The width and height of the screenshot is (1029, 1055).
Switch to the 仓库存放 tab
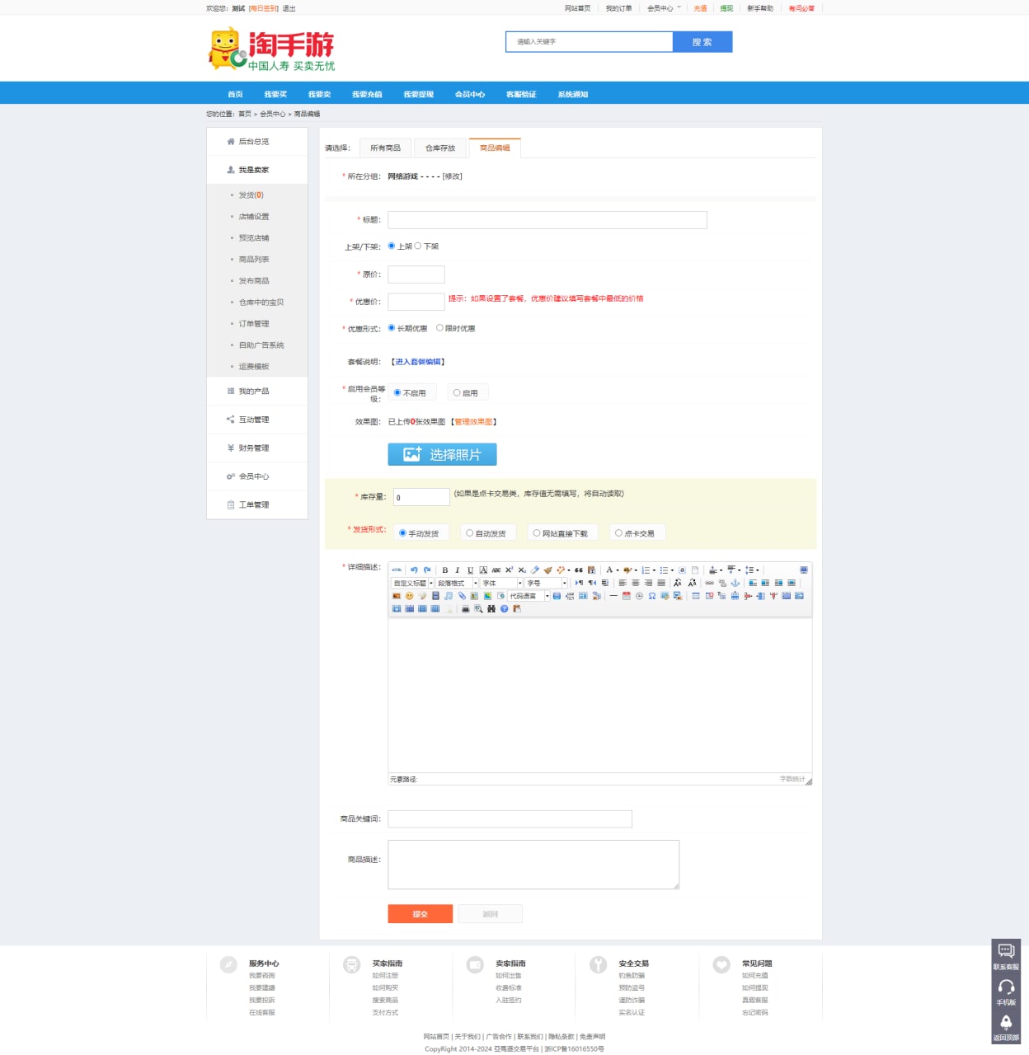[439, 148]
